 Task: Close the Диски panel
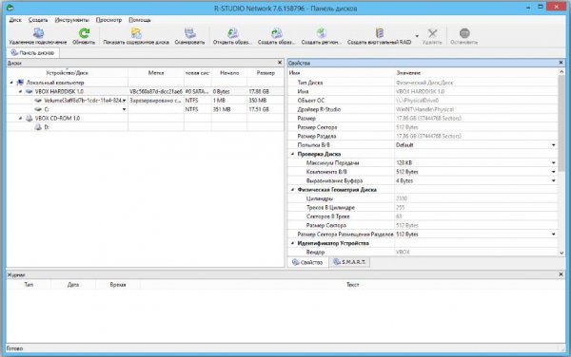point(280,63)
